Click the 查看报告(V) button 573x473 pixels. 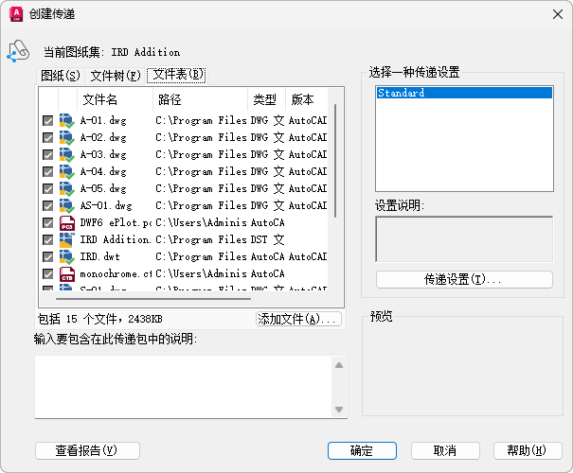coord(87,450)
